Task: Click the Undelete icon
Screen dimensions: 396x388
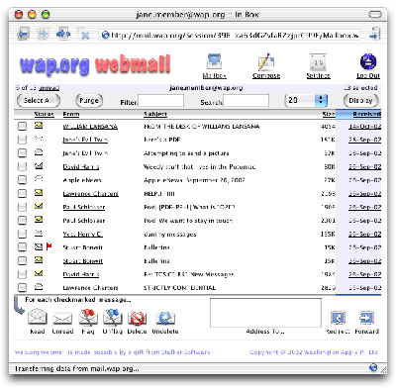Action: point(165,318)
